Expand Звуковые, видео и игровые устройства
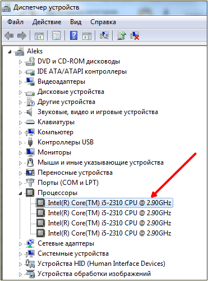This screenshot has width=208, height=281. (20, 112)
